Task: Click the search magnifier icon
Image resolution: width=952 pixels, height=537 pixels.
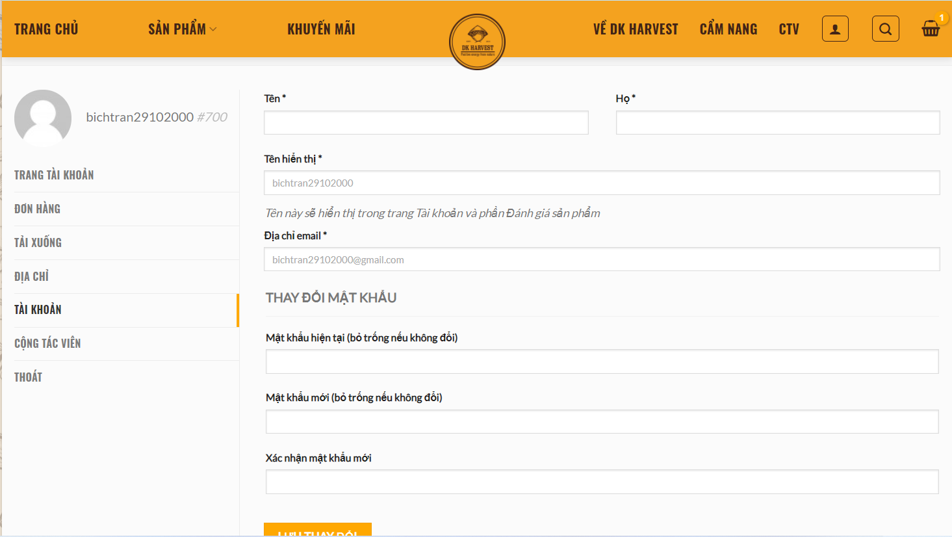Action: click(885, 29)
